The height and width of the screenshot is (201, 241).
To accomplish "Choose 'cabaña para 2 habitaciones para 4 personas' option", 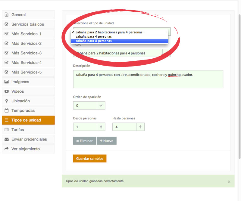I will [x=120, y=32].
